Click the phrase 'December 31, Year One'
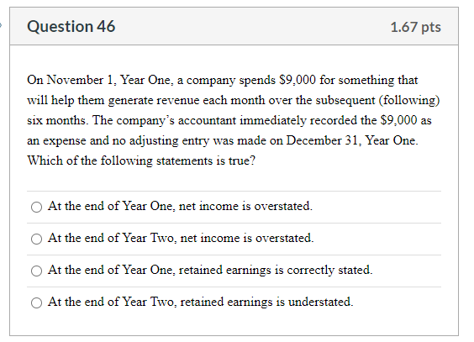This screenshot has height=342, width=474. 352,140
